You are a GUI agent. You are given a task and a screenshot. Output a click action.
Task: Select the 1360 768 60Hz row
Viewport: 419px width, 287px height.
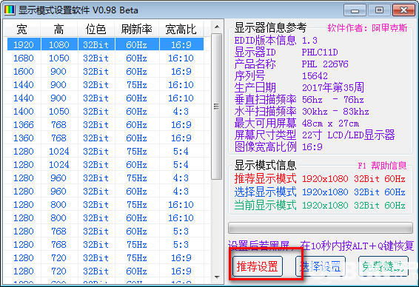point(105,138)
